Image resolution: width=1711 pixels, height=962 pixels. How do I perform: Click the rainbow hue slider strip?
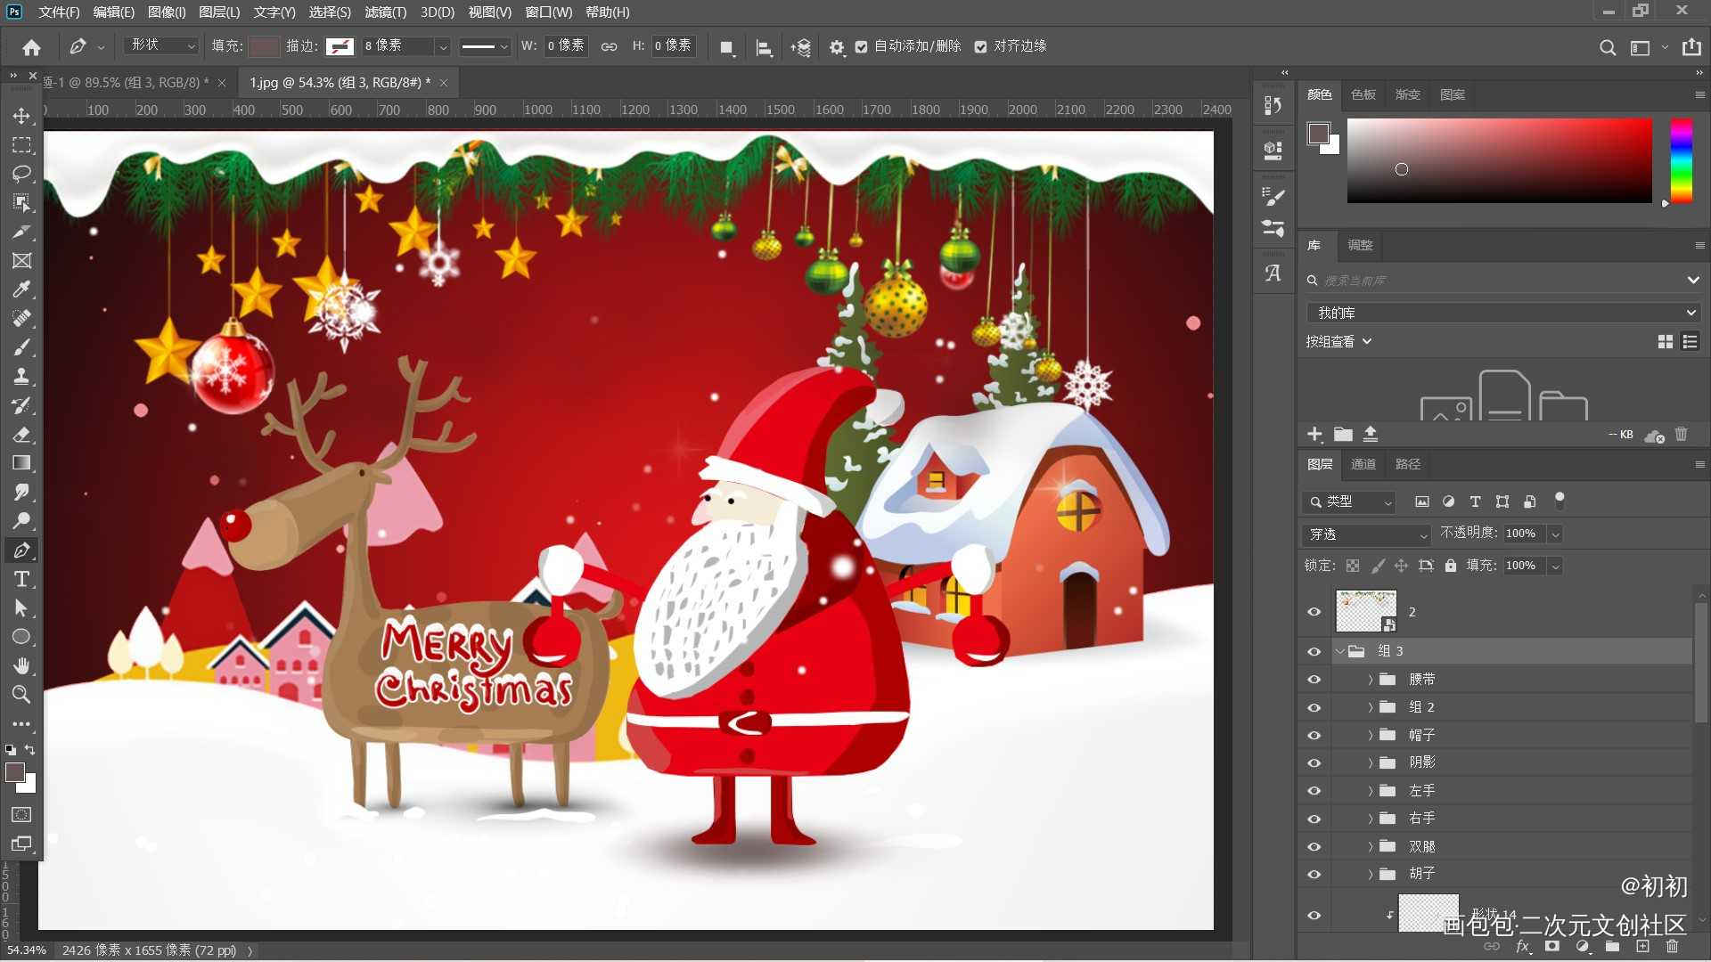[x=1681, y=160]
